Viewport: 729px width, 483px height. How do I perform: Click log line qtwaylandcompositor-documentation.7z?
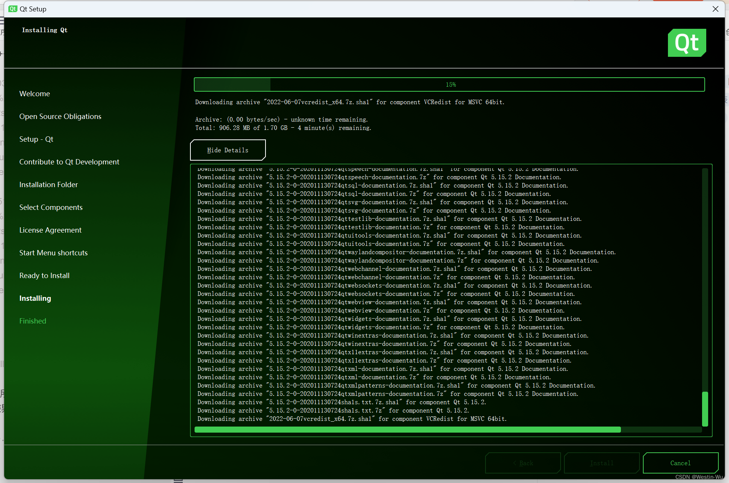398,260
